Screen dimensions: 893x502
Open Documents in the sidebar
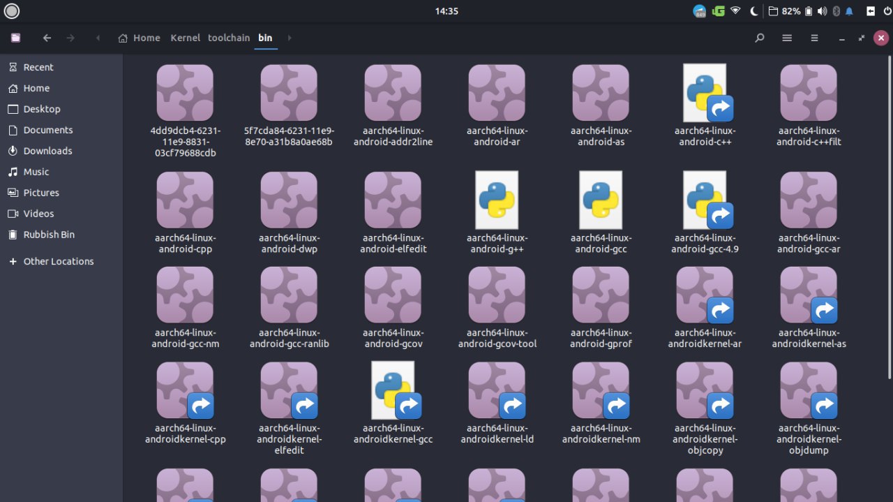point(61,130)
